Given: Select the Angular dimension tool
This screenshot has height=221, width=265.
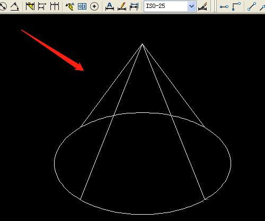Looking at the screenshot, I should [x=15, y=6].
